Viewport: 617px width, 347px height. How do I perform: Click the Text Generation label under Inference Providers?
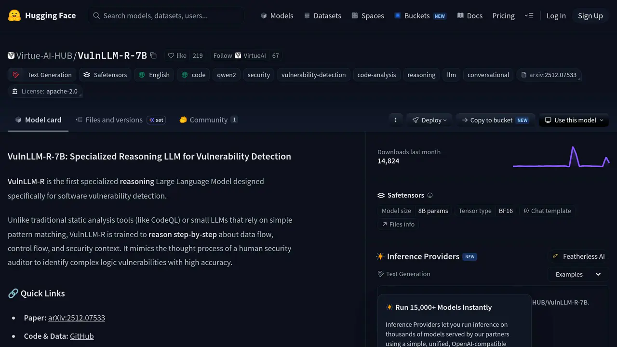point(408,274)
